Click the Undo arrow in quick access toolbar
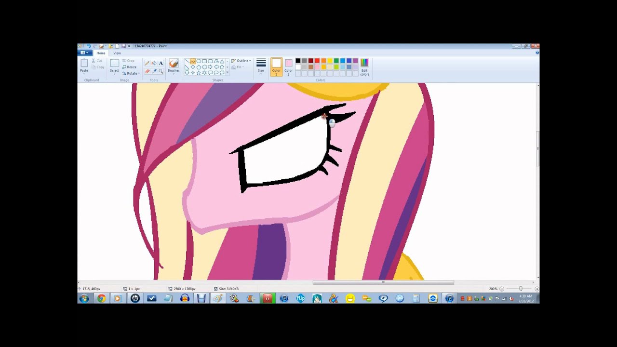This screenshot has width=617, height=347. pyautogui.click(x=89, y=46)
